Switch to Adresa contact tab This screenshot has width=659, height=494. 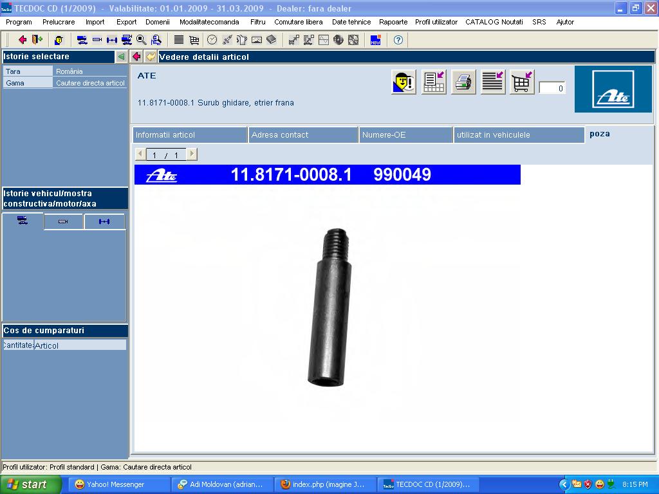pyautogui.click(x=303, y=135)
